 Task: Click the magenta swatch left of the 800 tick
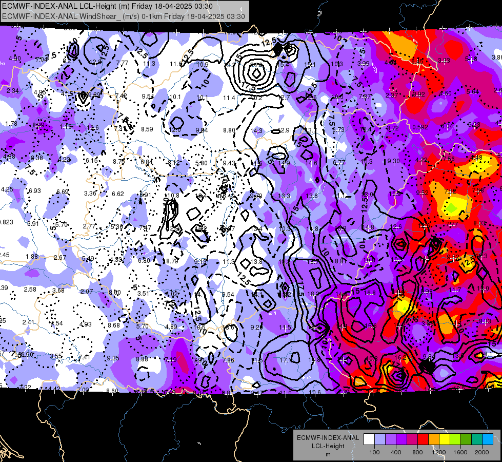point(412,439)
